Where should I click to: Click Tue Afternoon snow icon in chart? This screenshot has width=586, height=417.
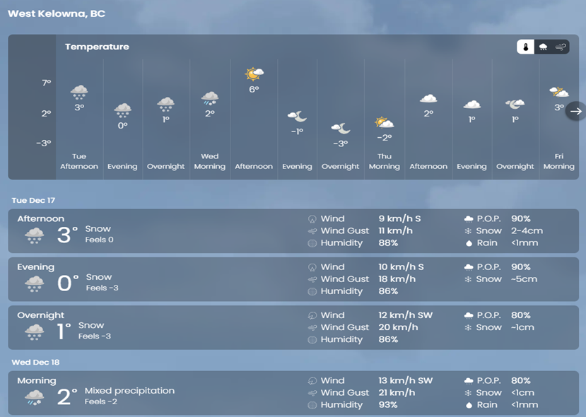coord(79,92)
